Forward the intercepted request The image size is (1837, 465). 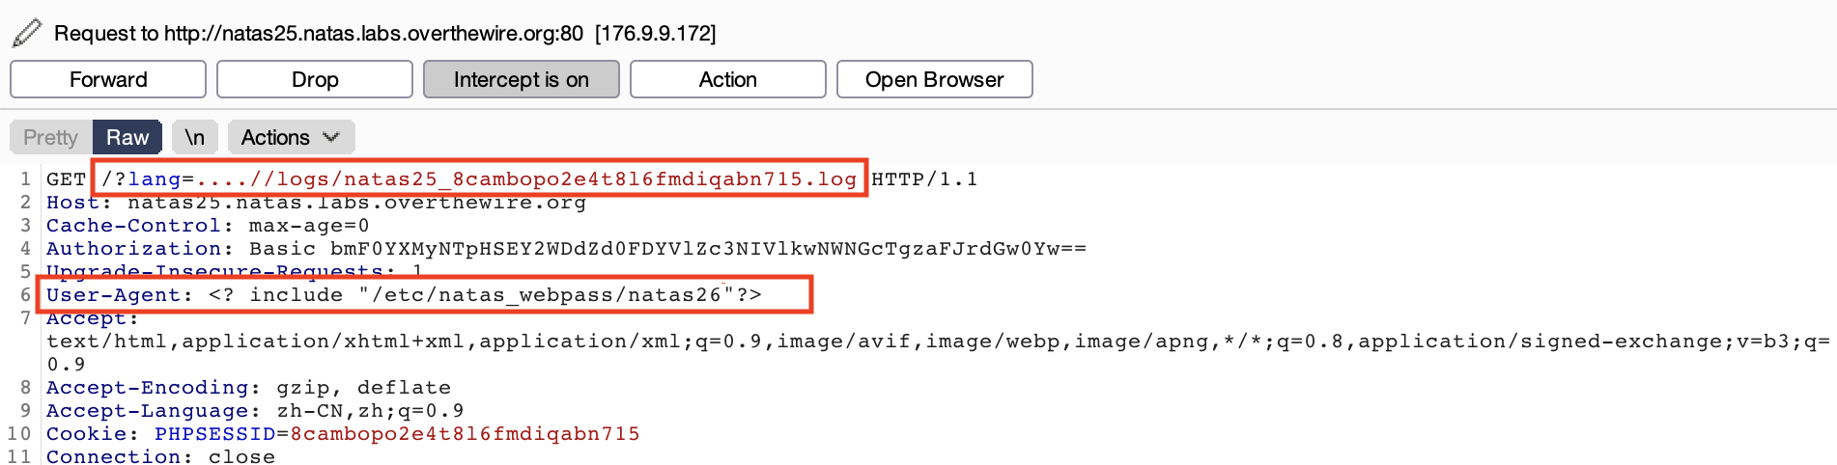[x=108, y=79]
